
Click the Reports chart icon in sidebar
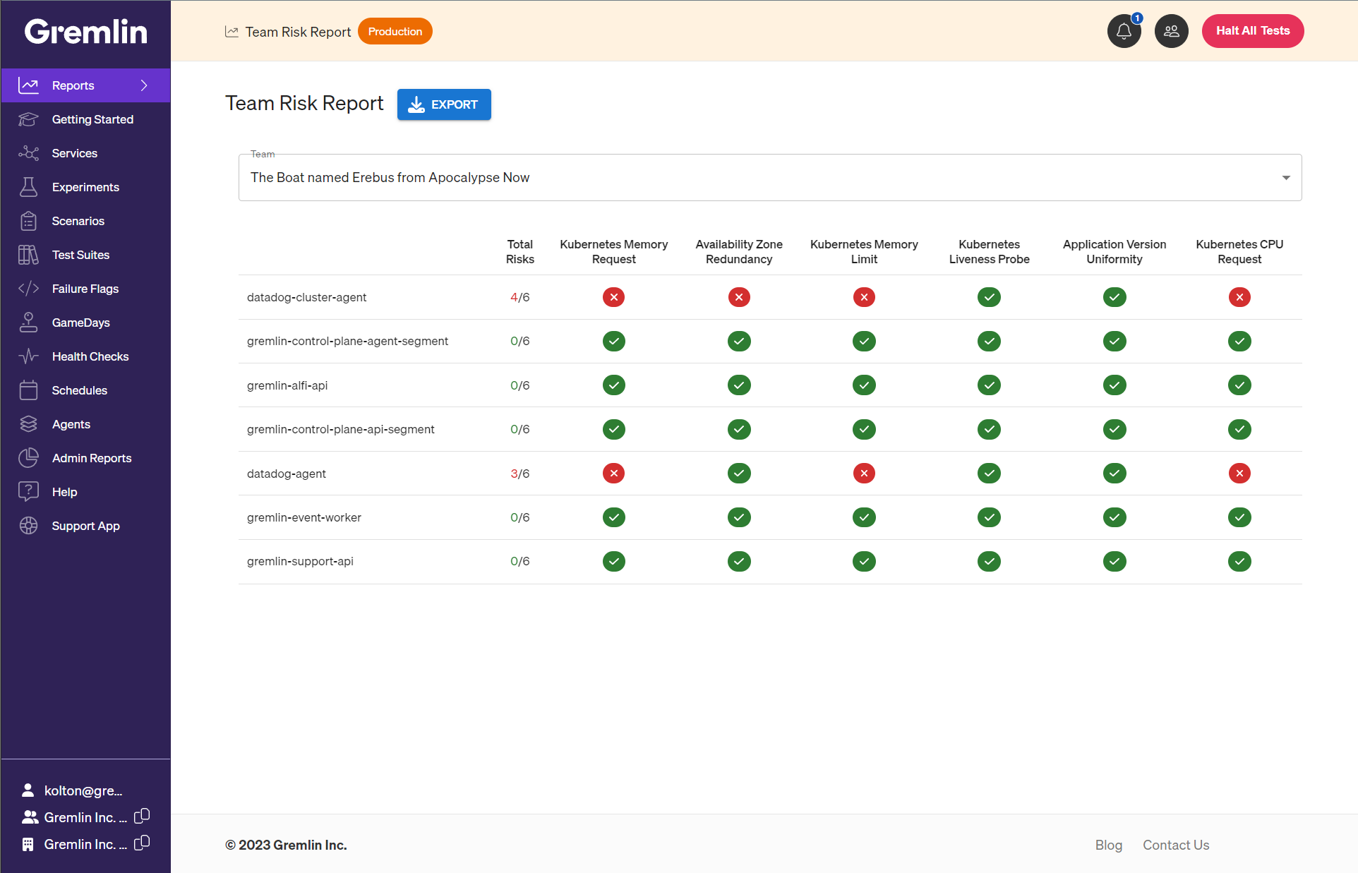coord(28,85)
